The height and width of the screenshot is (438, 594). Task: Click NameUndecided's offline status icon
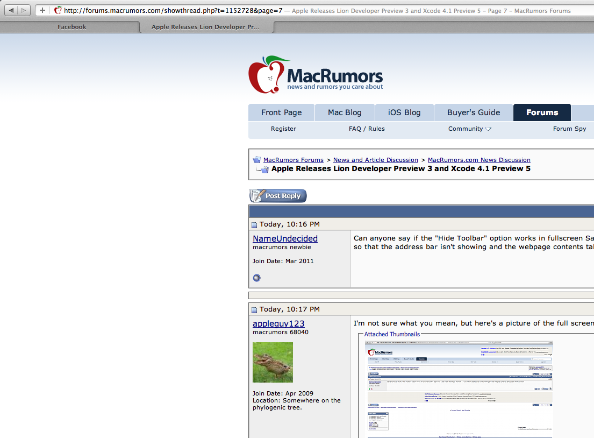257,278
